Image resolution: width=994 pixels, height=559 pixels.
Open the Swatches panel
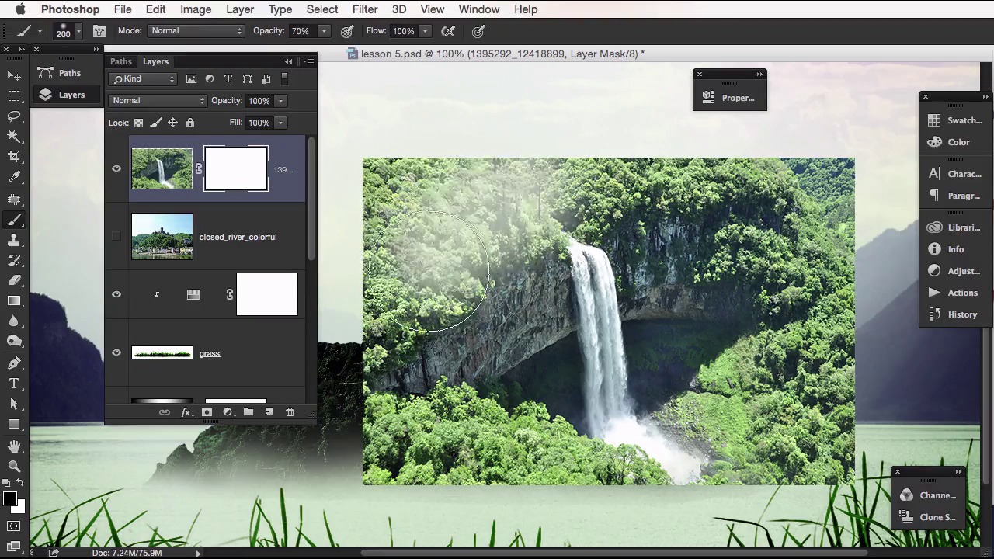click(x=956, y=120)
